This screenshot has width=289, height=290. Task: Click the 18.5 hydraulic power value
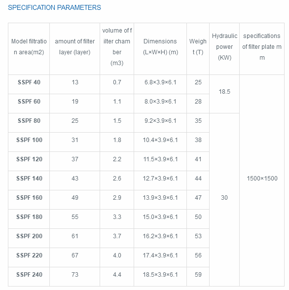tap(224, 92)
